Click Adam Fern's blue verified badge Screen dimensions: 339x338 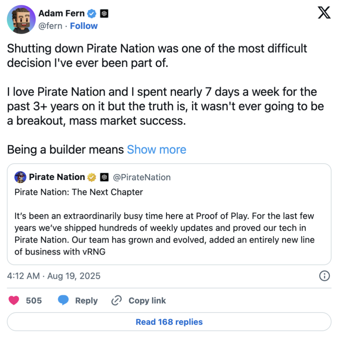[92, 14]
